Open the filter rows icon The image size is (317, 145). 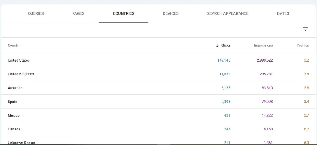coord(305,29)
